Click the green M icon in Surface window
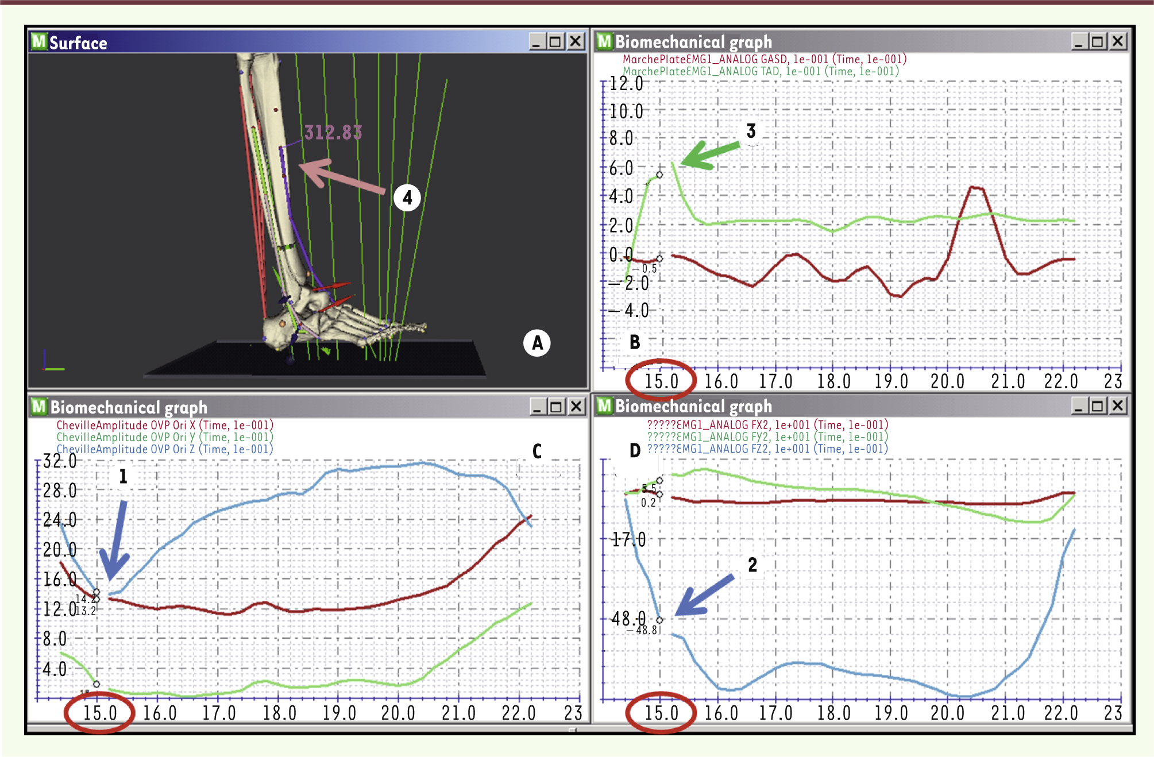Image resolution: width=1154 pixels, height=757 pixels. (x=38, y=41)
